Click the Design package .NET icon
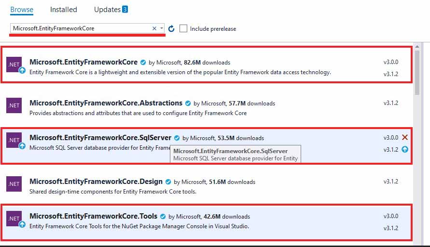The height and width of the screenshot is (247, 430). [14, 183]
